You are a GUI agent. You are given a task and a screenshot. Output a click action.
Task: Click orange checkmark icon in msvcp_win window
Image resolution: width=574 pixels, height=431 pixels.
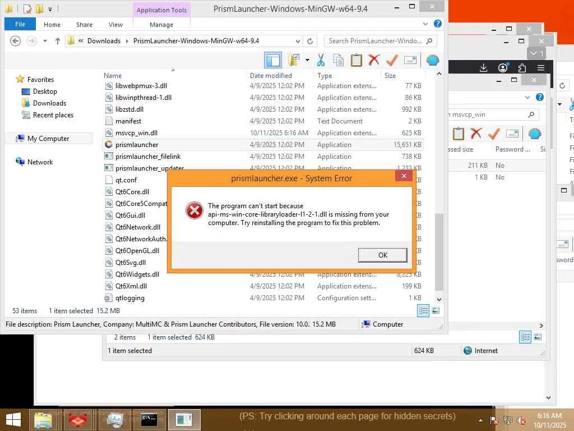click(x=494, y=134)
